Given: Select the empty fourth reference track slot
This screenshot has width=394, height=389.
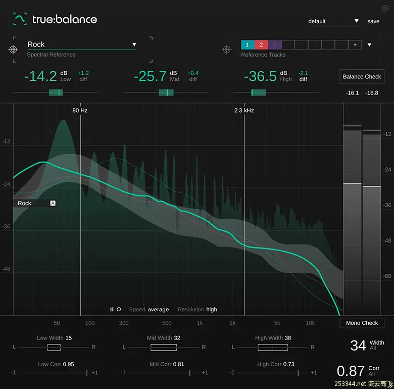Looking at the screenshot, I should tap(288, 45).
